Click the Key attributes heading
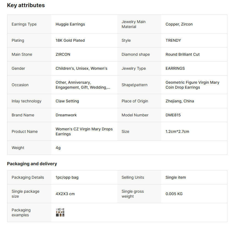 coord(26,5)
